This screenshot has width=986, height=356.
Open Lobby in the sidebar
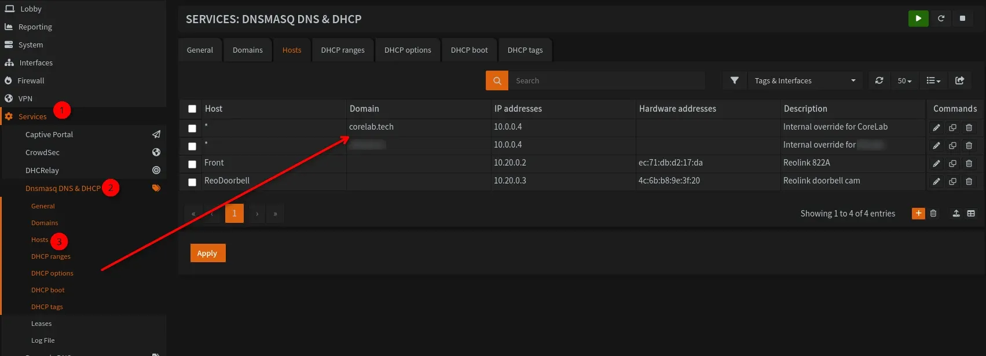[31, 9]
